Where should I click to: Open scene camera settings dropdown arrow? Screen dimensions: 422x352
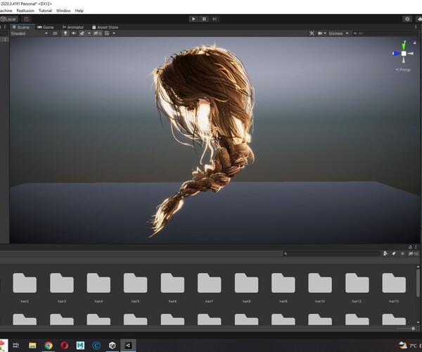(x=325, y=33)
